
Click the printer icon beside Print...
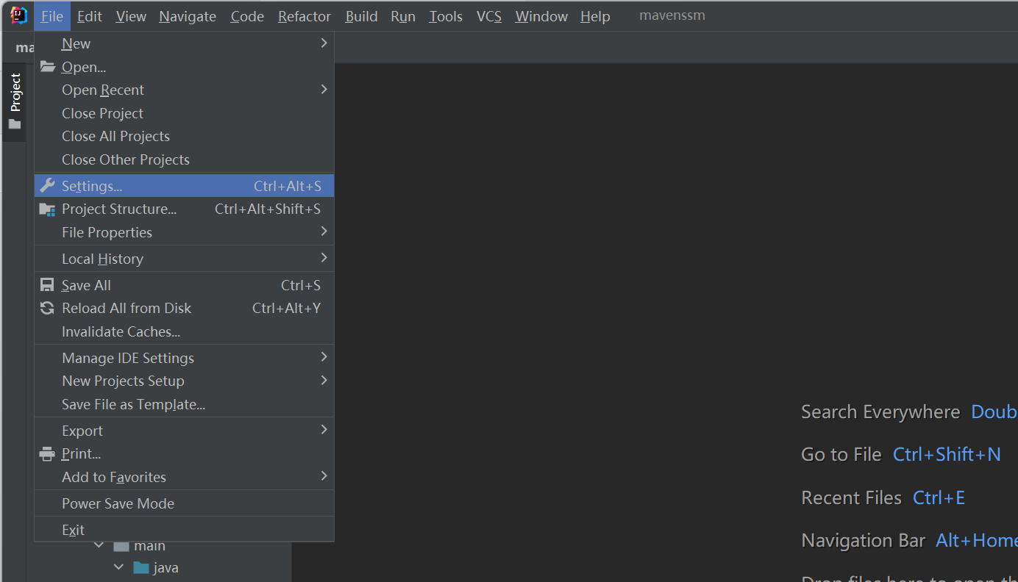[x=47, y=453]
